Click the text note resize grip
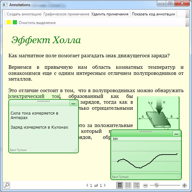This screenshot has height=192, width=192. click(x=76, y=150)
